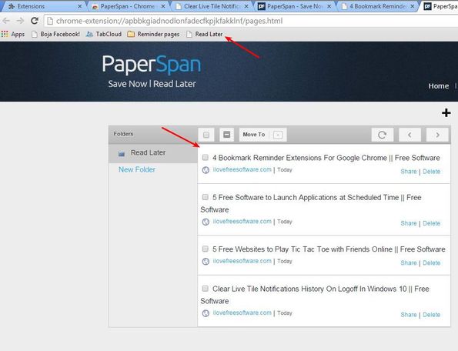
Task: Open 5 Free Software to Launch Applications article
Action: click(311, 203)
